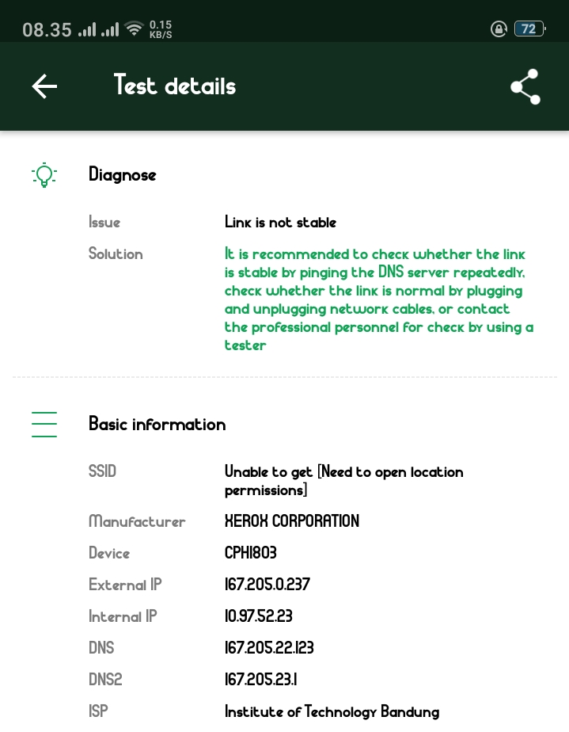Tap the Wi-Fi status icon

tap(134, 29)
